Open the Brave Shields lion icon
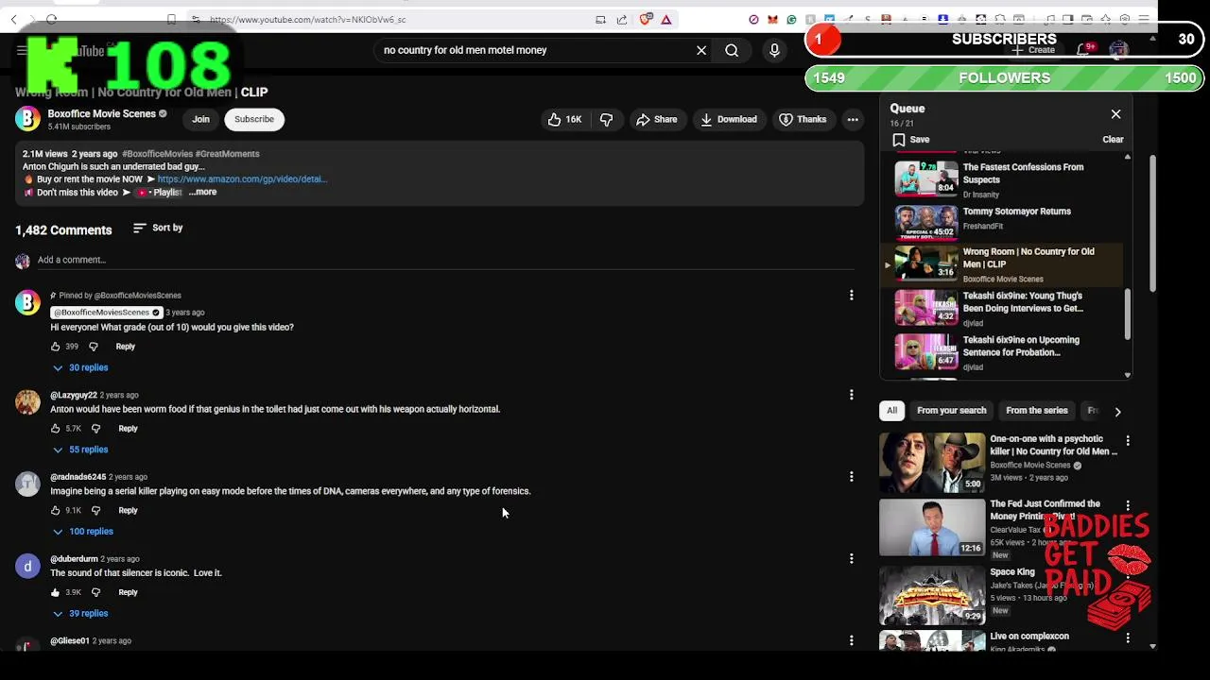The image size is (1210, 680). coord(646,19)
